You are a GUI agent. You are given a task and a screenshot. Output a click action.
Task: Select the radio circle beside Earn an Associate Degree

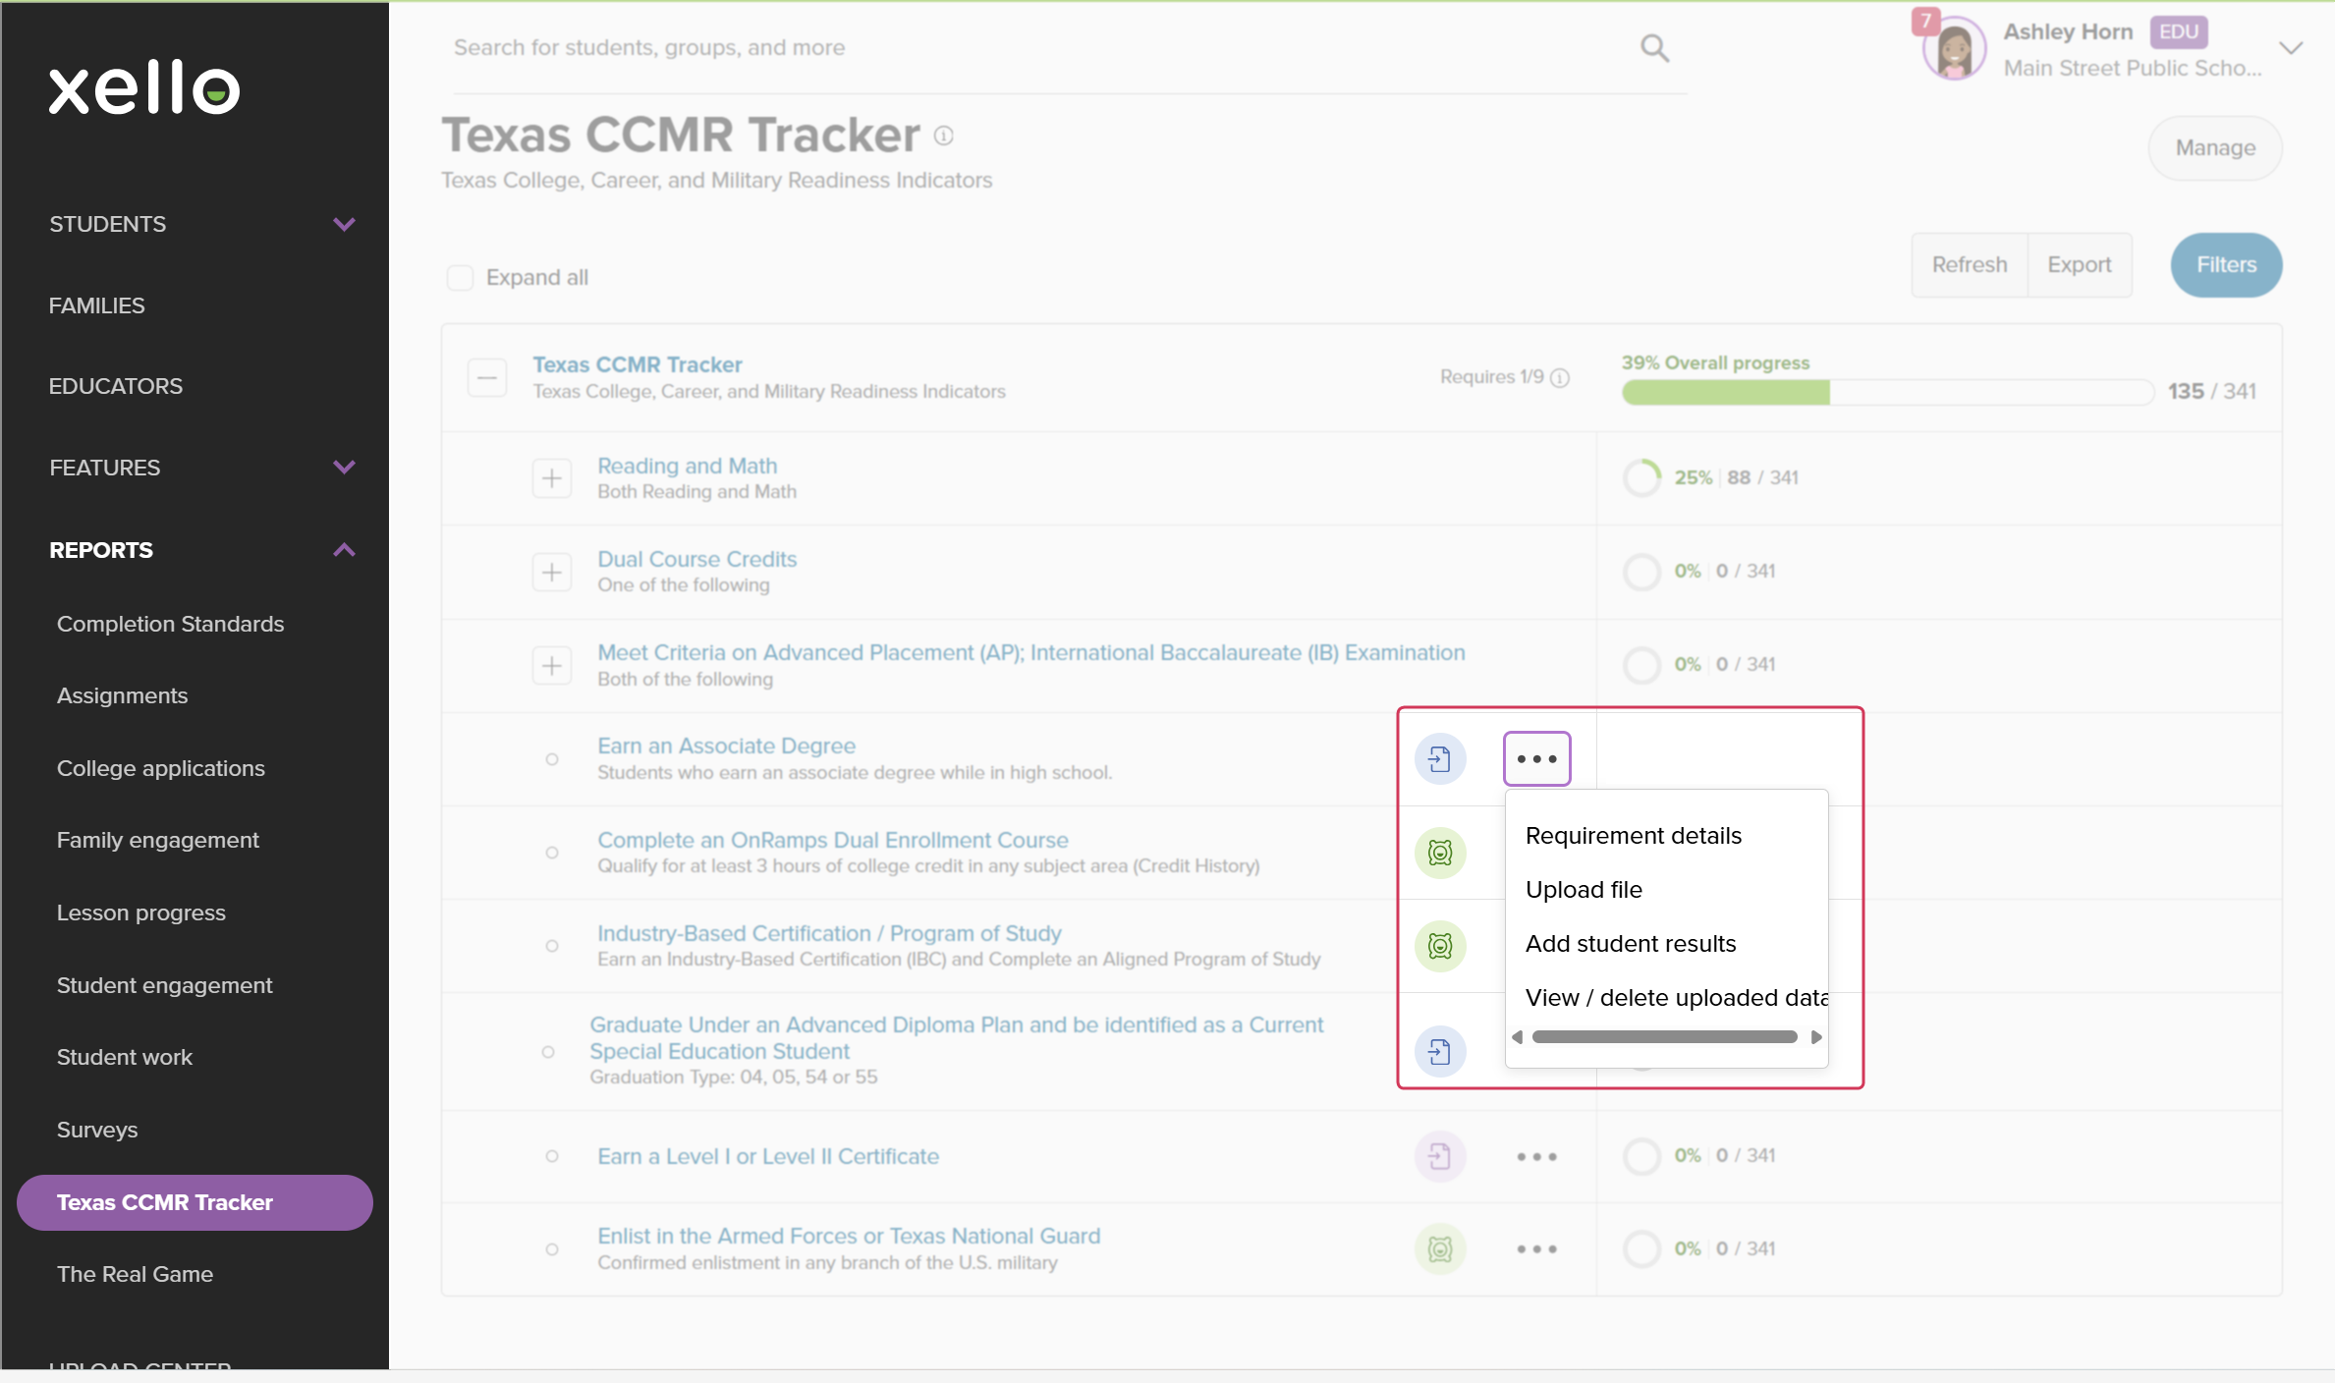click(x=552, y=759)
